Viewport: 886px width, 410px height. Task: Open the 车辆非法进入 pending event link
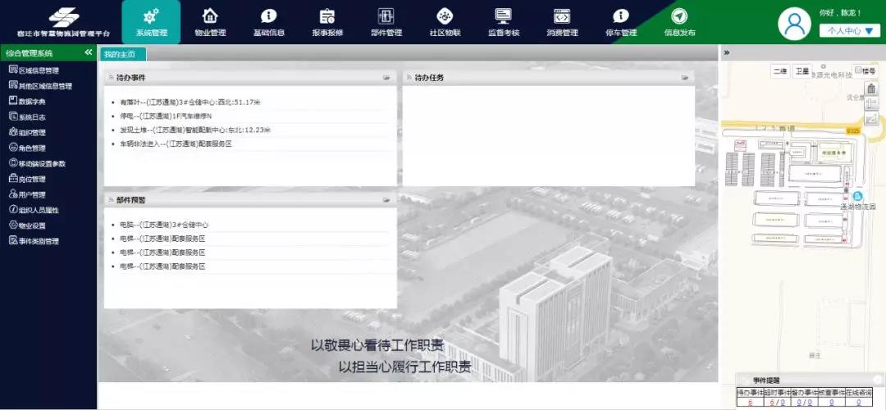[x=176, y=143]
